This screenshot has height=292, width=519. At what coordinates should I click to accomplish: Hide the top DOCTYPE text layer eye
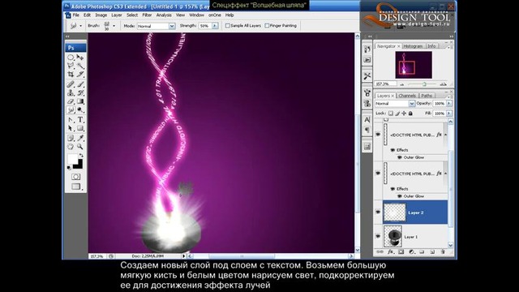[x=378, y=135]
